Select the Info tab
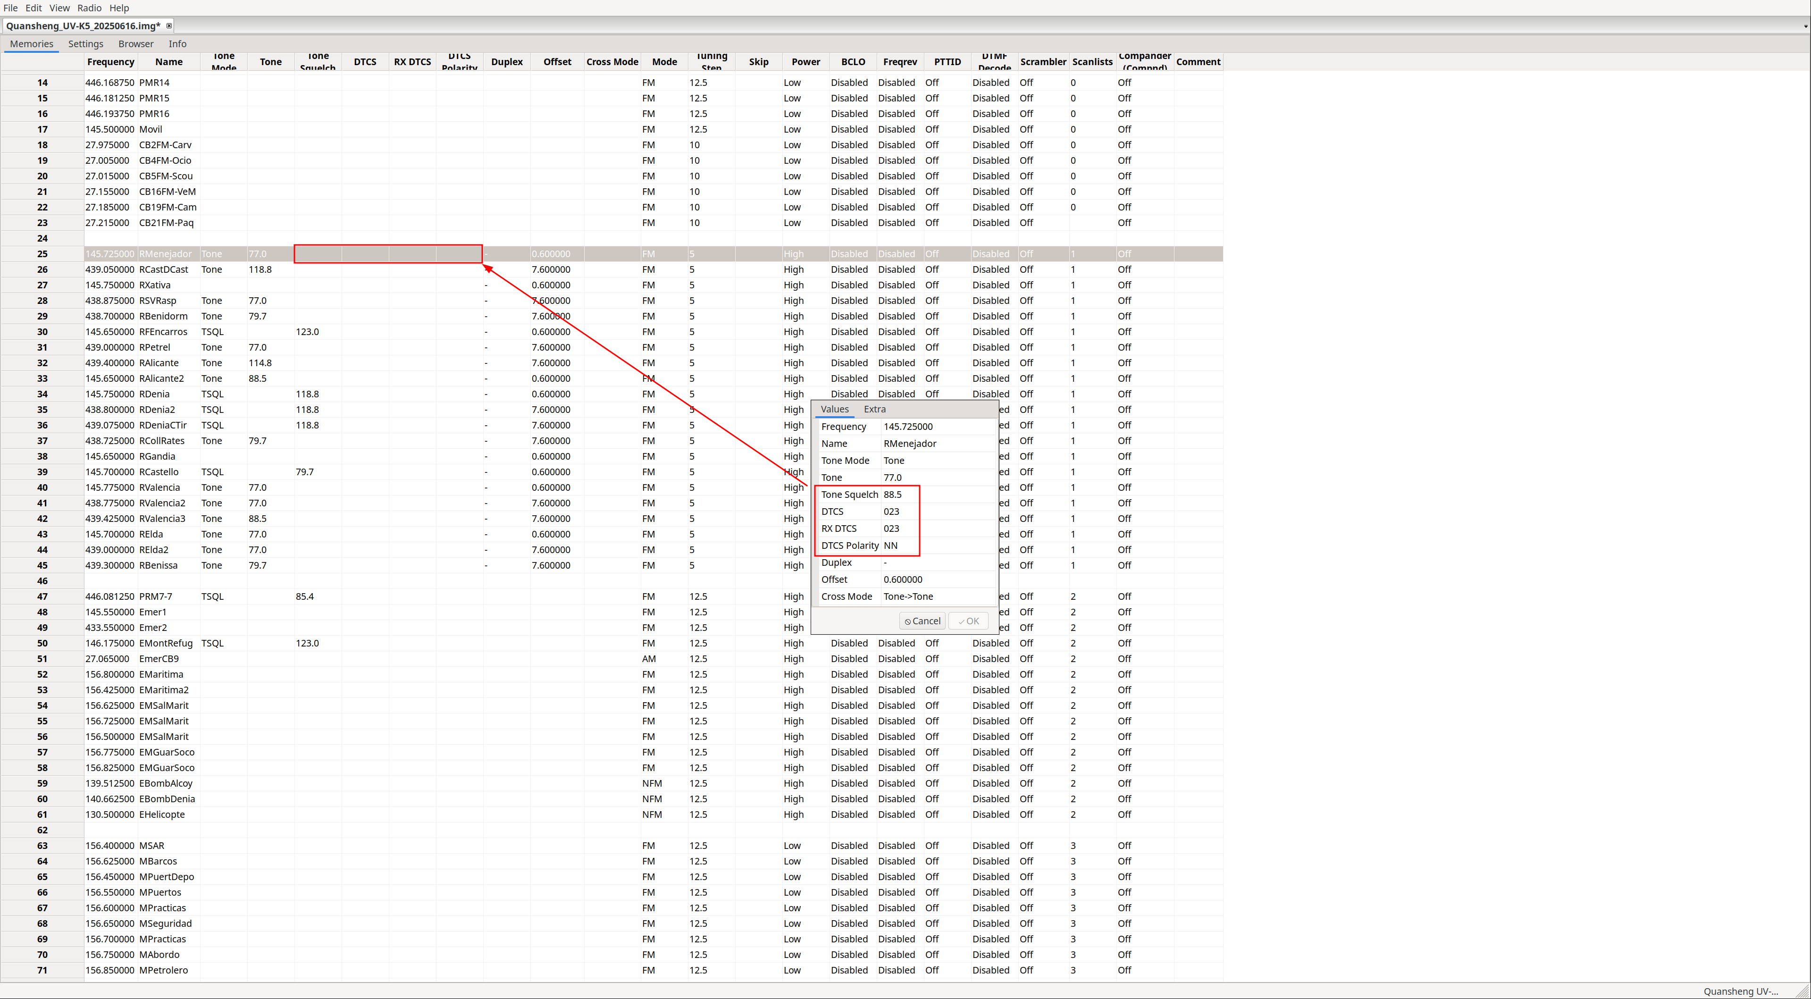 coord(177,43)
